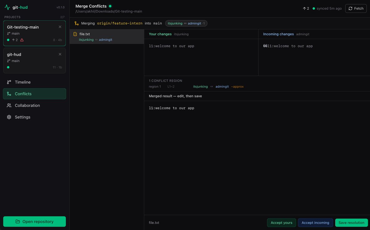This screenshot has width=370, height=230.
Task: Click the Open repository button
Action: pos(35,221)
